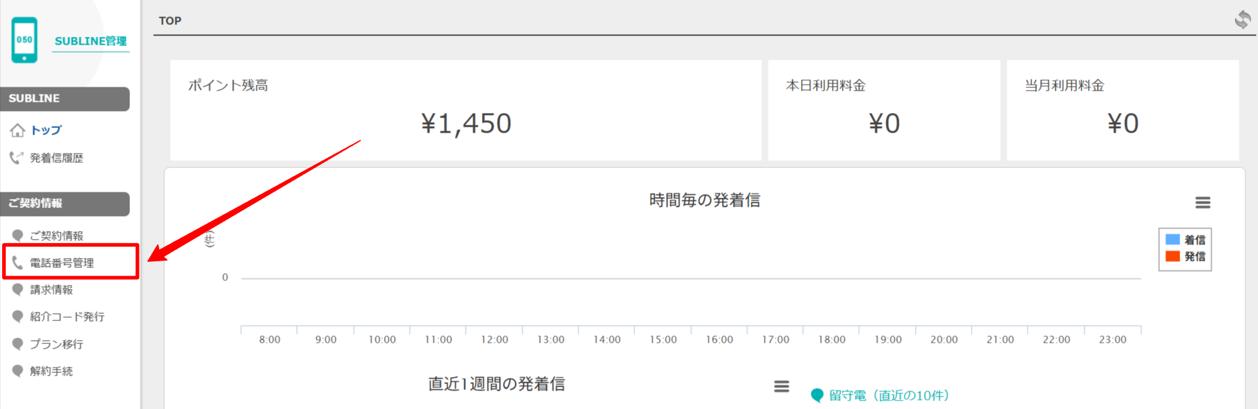
Task: Click the call-history phone icon beside 発着信履歴
Action: click(x=16, y=158)
